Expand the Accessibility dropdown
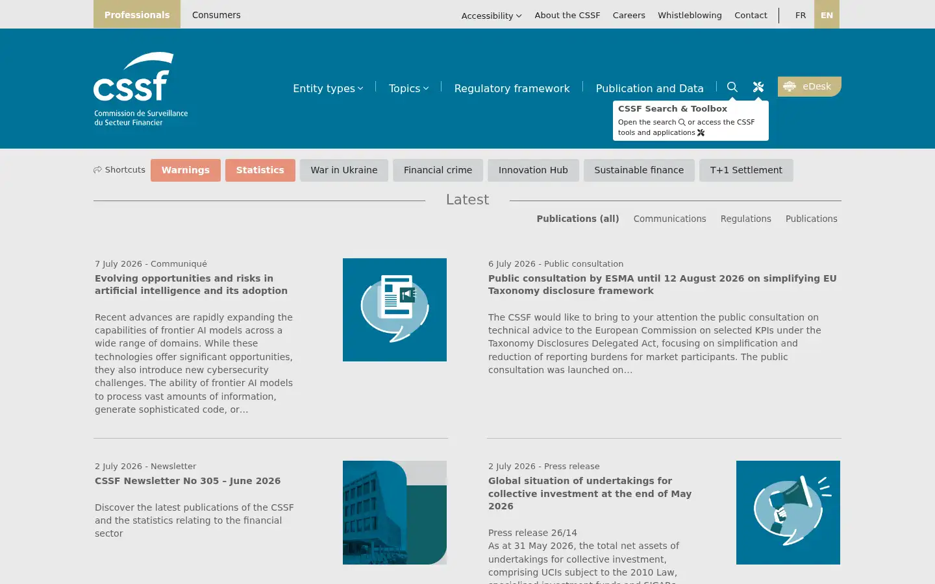The image size is (935, 584). click(492, 16)
